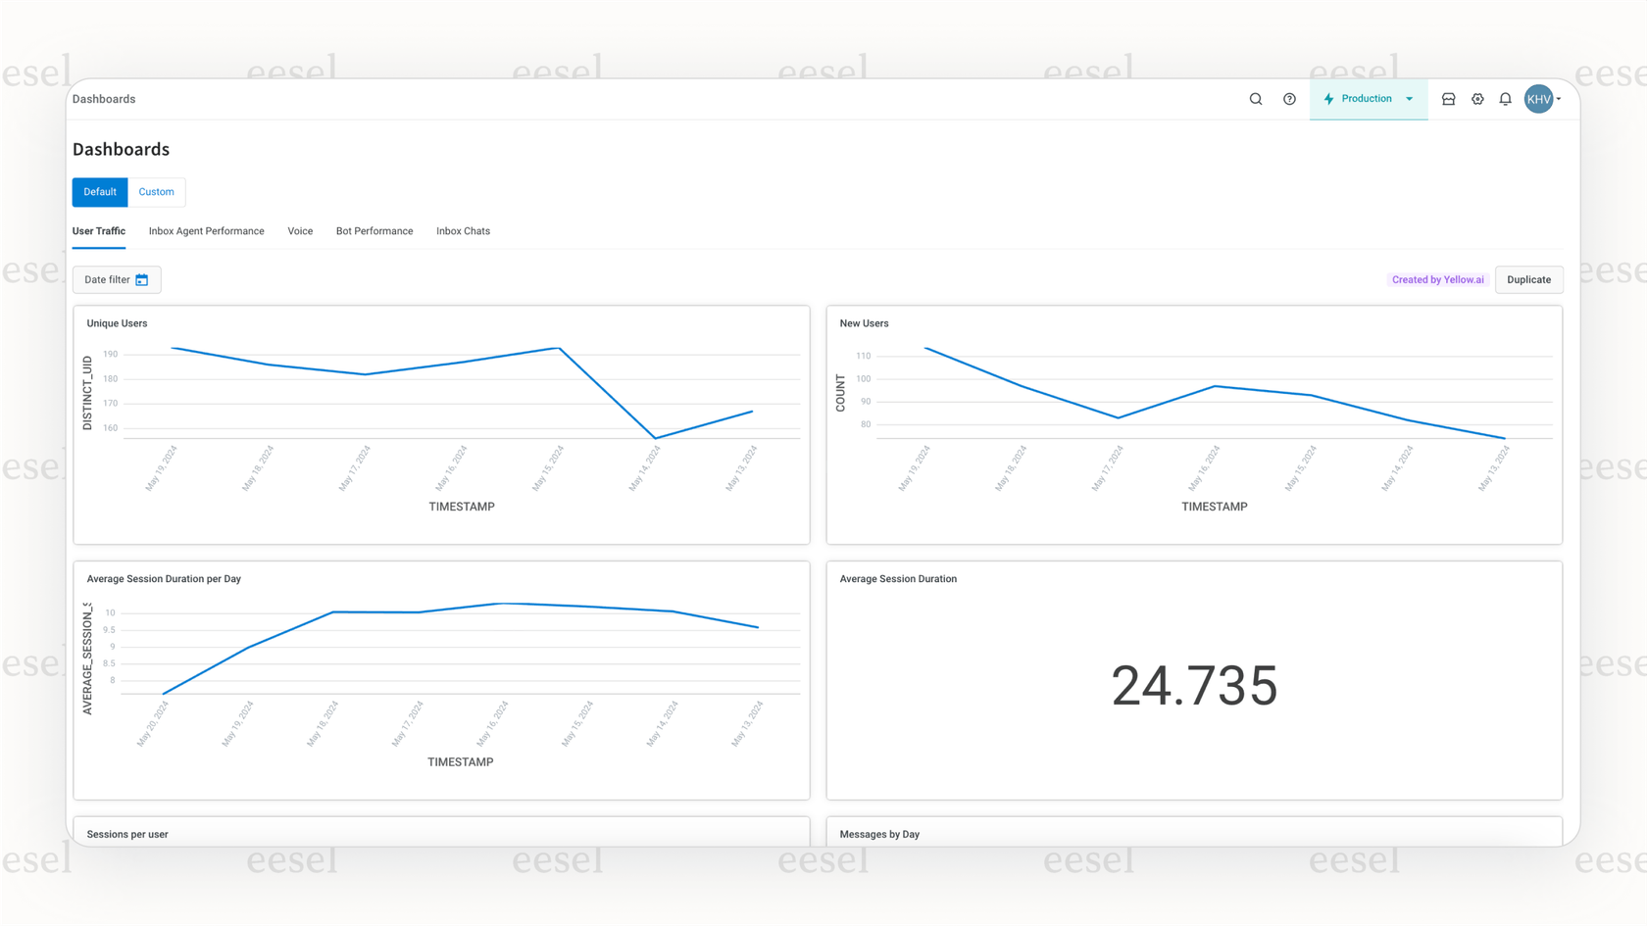The height and width of the screenshot is (926, 1647).
Task: Check notifications via the bell icon
Action: pyautogui.click(x=1506, y=98)
